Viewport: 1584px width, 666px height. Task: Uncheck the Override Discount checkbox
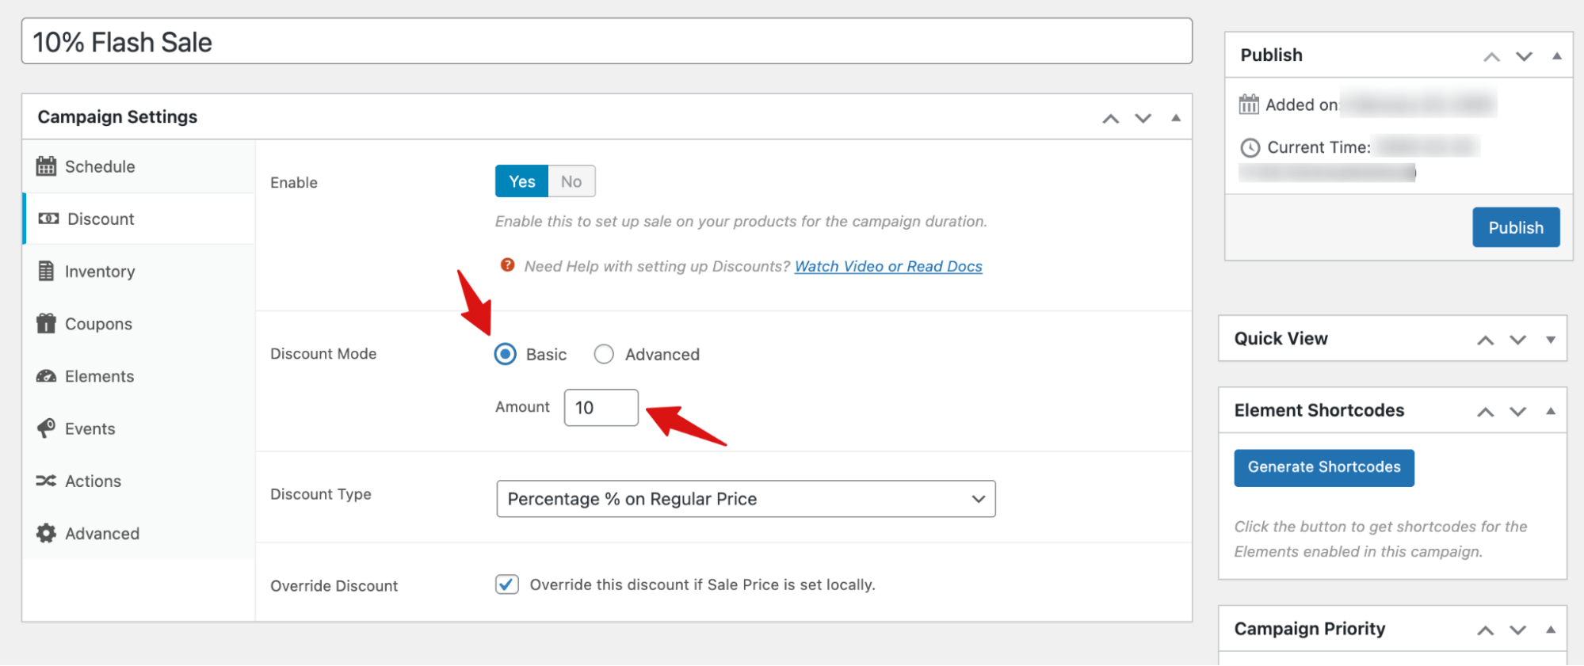506,584
